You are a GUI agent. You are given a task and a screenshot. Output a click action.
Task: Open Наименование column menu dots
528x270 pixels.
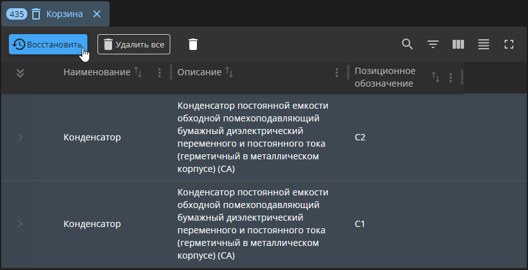160,73
